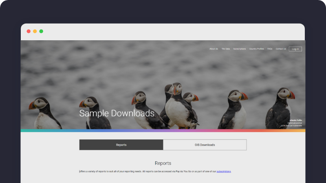Select Country Profiles in the navigation
Viewport: 326px width, 183px height.
257,49
